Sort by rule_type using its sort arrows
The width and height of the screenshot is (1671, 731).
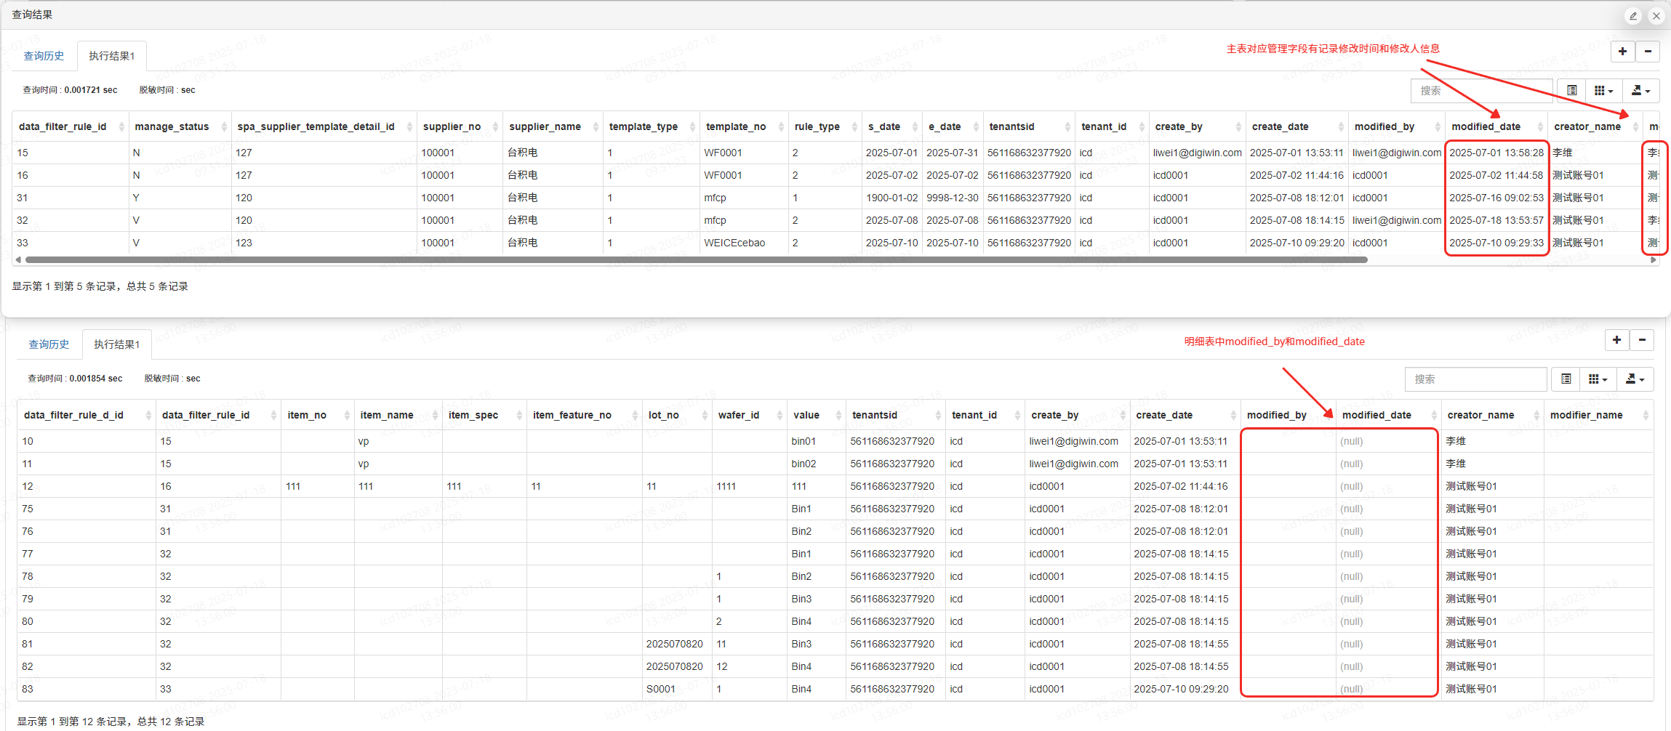854,126
